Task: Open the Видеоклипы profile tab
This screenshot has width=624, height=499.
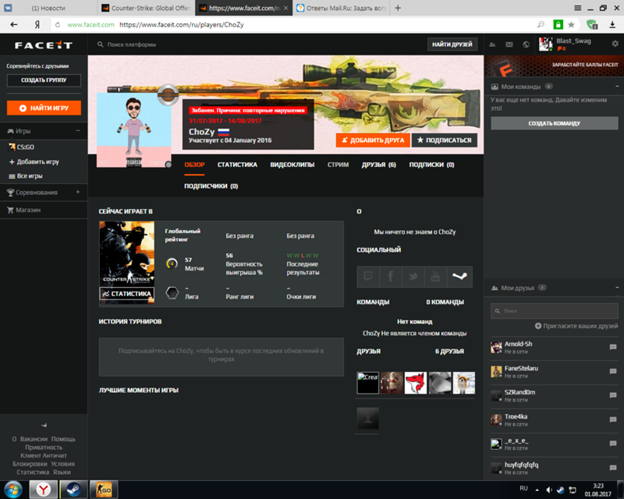Action: [292, 165]
